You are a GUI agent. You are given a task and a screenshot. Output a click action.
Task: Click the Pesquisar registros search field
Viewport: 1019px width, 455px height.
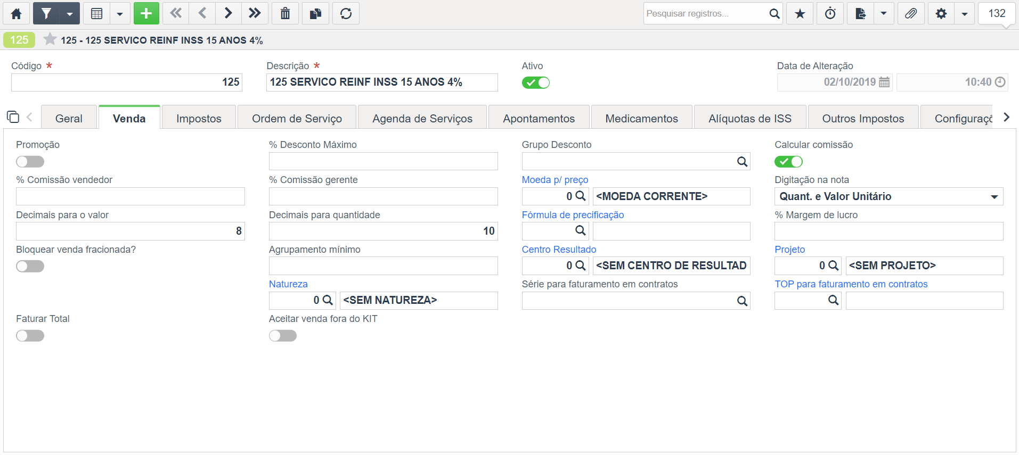coord(705,13)
